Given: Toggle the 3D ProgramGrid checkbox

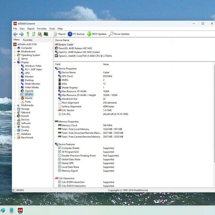Looking at the screenshot, I should [x=60, y=151].
